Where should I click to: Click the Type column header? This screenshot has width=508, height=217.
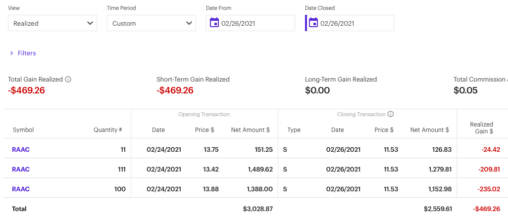294,130
